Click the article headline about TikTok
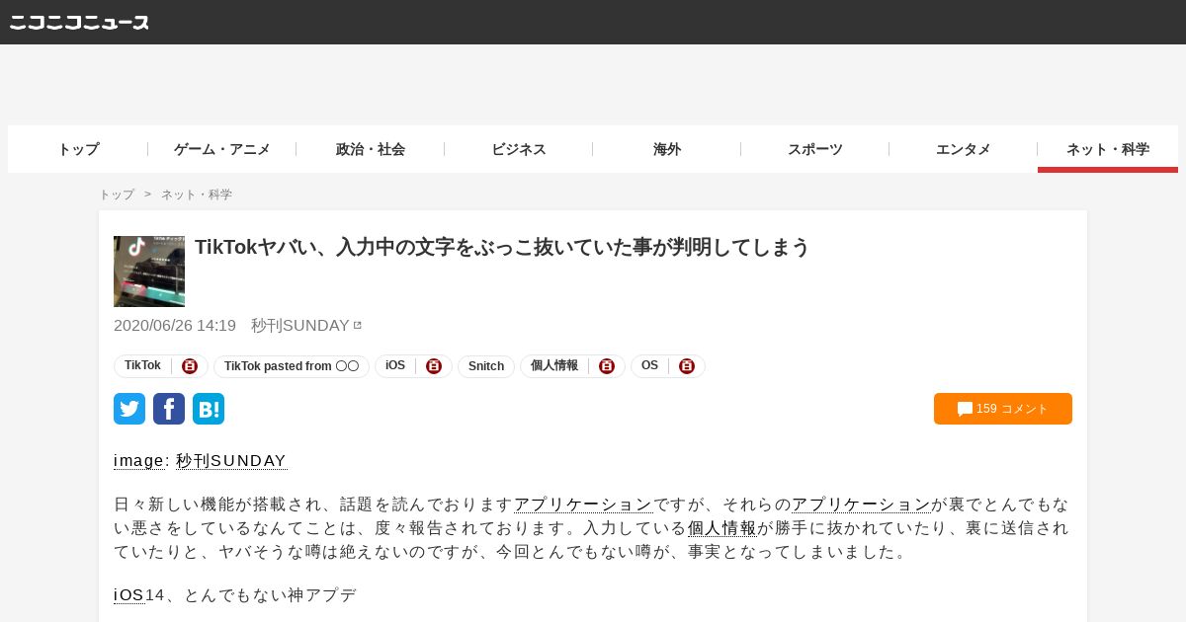The width and height of the screenshot is (1186, 622). point(502,247)
